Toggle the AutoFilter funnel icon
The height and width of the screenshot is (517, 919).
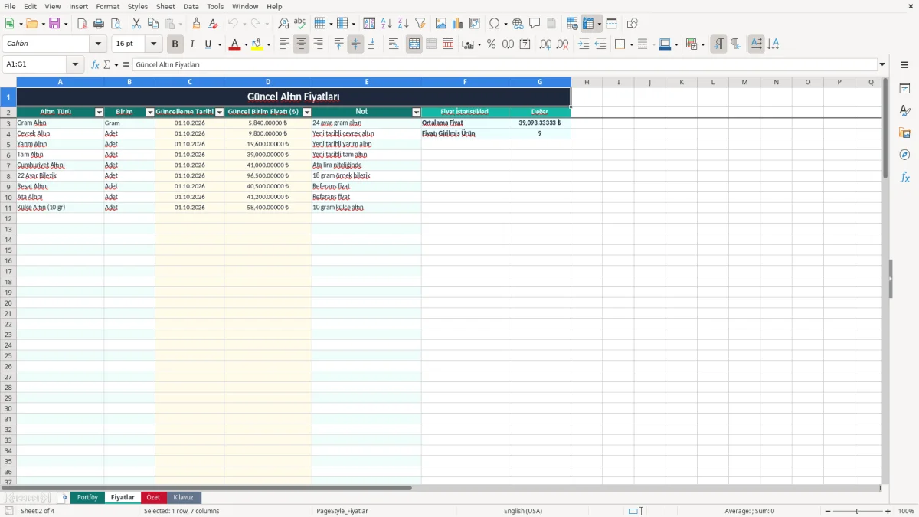420,24
